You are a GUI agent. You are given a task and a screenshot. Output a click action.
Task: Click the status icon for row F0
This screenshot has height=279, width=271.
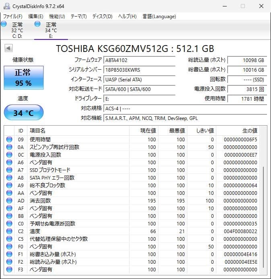[x=9, y=246]
